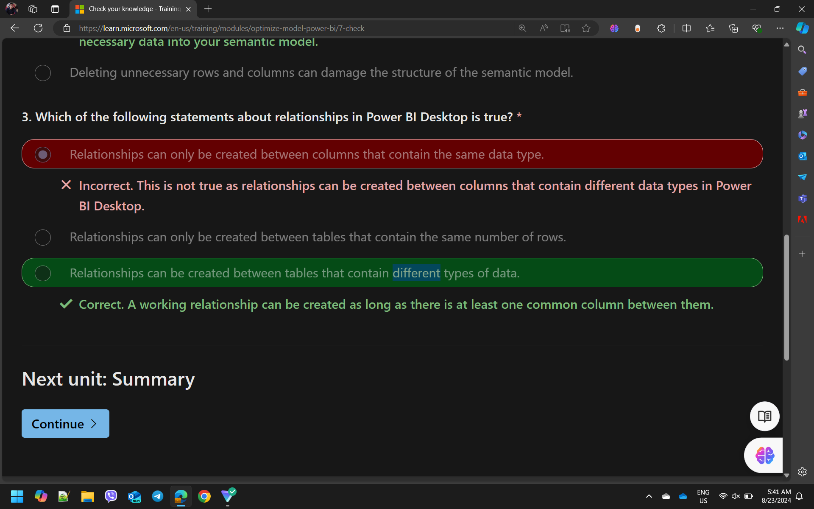Select 'different types of data' option
This screenshot has width=814, height=509.
pos(43,273)
